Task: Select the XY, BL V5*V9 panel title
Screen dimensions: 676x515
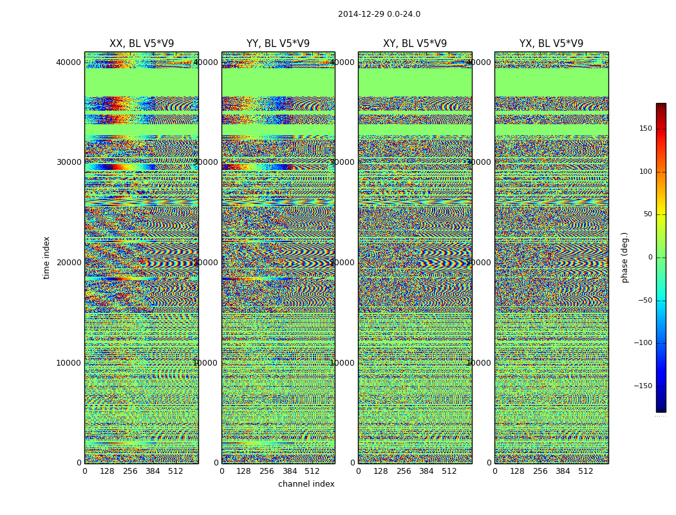Action: (415, 44)
